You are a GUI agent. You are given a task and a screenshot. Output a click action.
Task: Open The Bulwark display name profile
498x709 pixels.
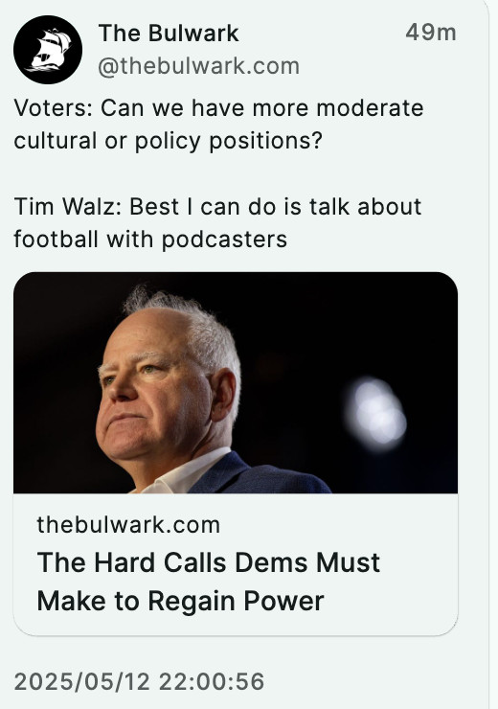click(x=169, y=34)
